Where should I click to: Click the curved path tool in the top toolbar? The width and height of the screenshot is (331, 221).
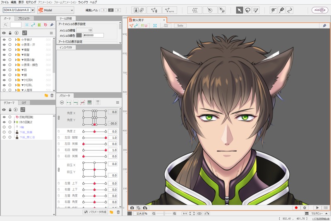tap(290, 10)
